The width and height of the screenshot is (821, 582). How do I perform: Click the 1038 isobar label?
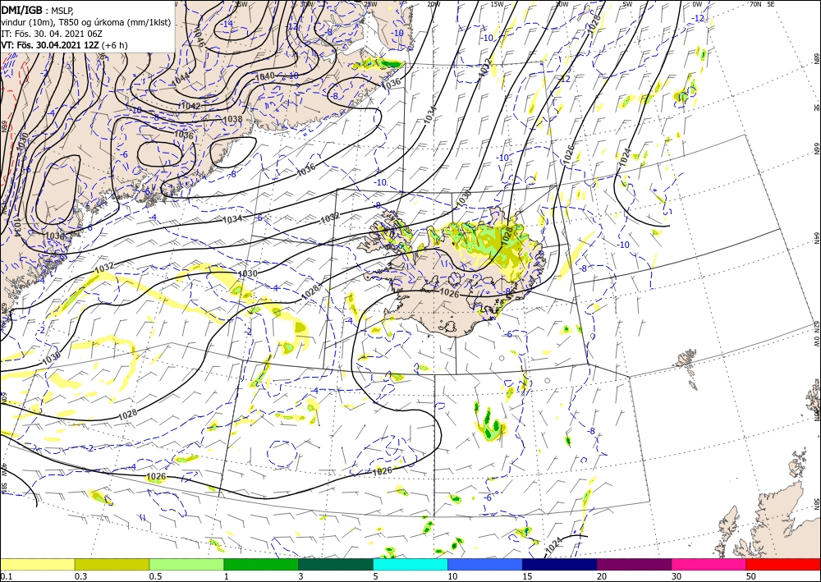(x=232, y=119)
